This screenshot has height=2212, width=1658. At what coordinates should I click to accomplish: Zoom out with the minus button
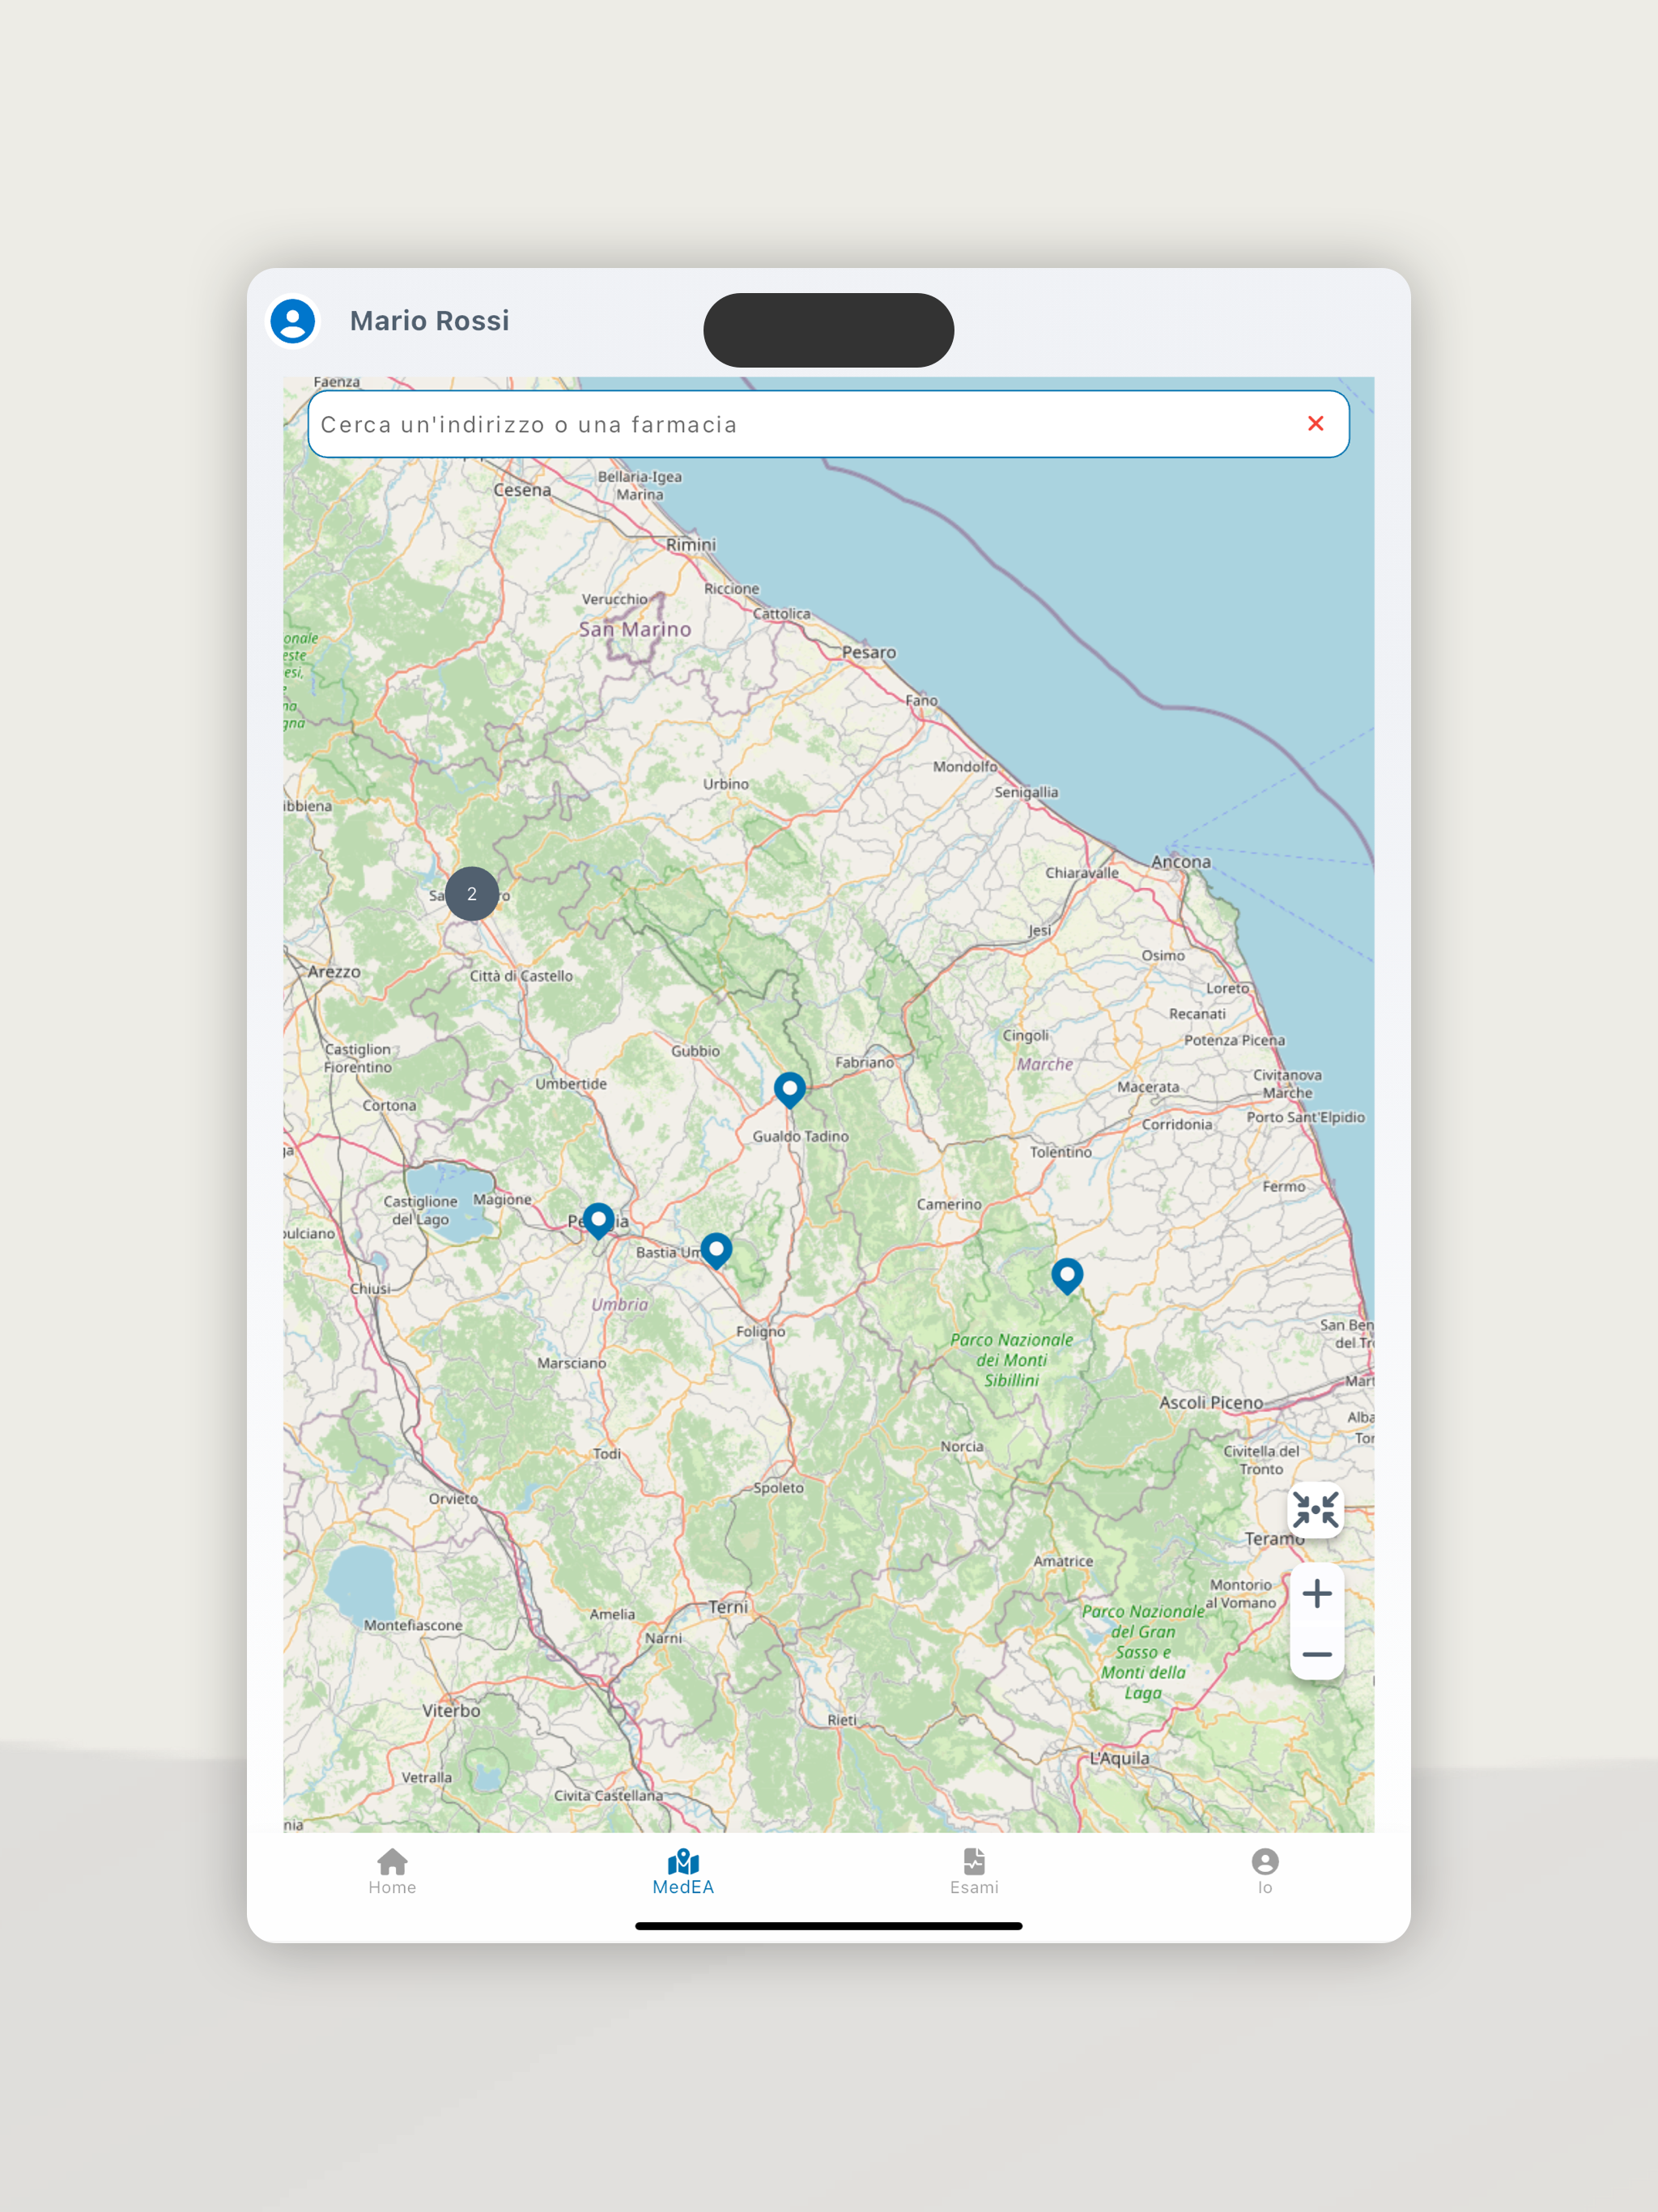(1317, 1654)
